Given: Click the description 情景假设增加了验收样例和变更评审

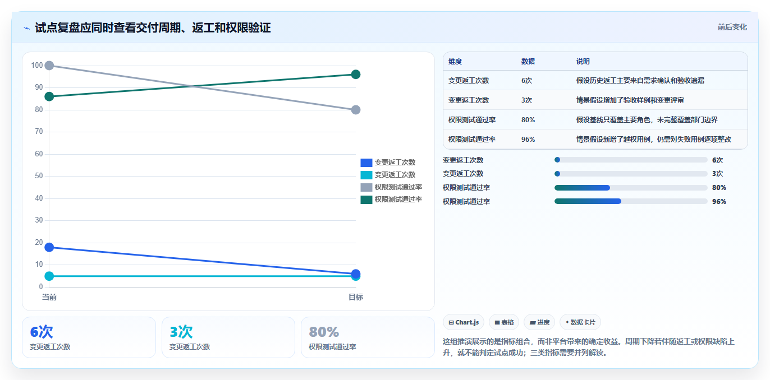Looking at the screenshot, I should [630, 100].
